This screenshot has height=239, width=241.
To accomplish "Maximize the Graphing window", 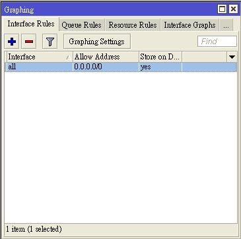I will click(x=223, y=9).
